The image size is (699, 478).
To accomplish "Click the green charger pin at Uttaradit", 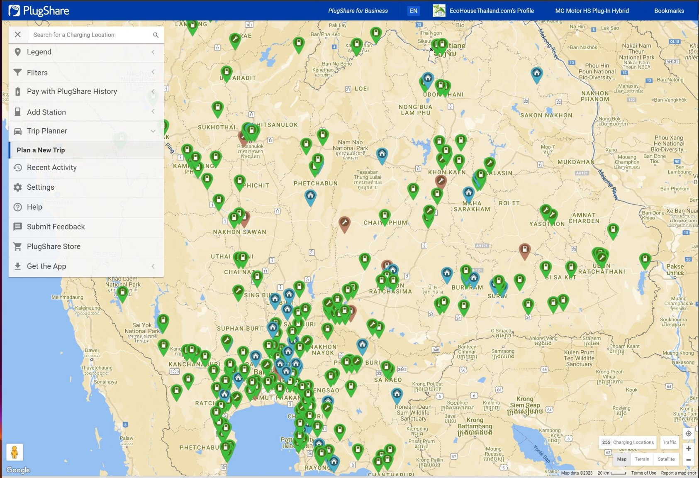I will [x=227, y=73].
